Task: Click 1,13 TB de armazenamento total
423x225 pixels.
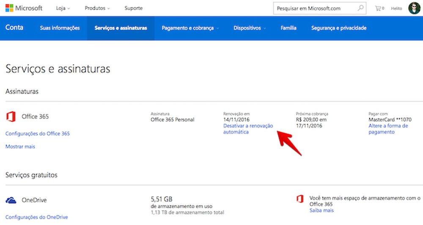Action: (187, 212)
